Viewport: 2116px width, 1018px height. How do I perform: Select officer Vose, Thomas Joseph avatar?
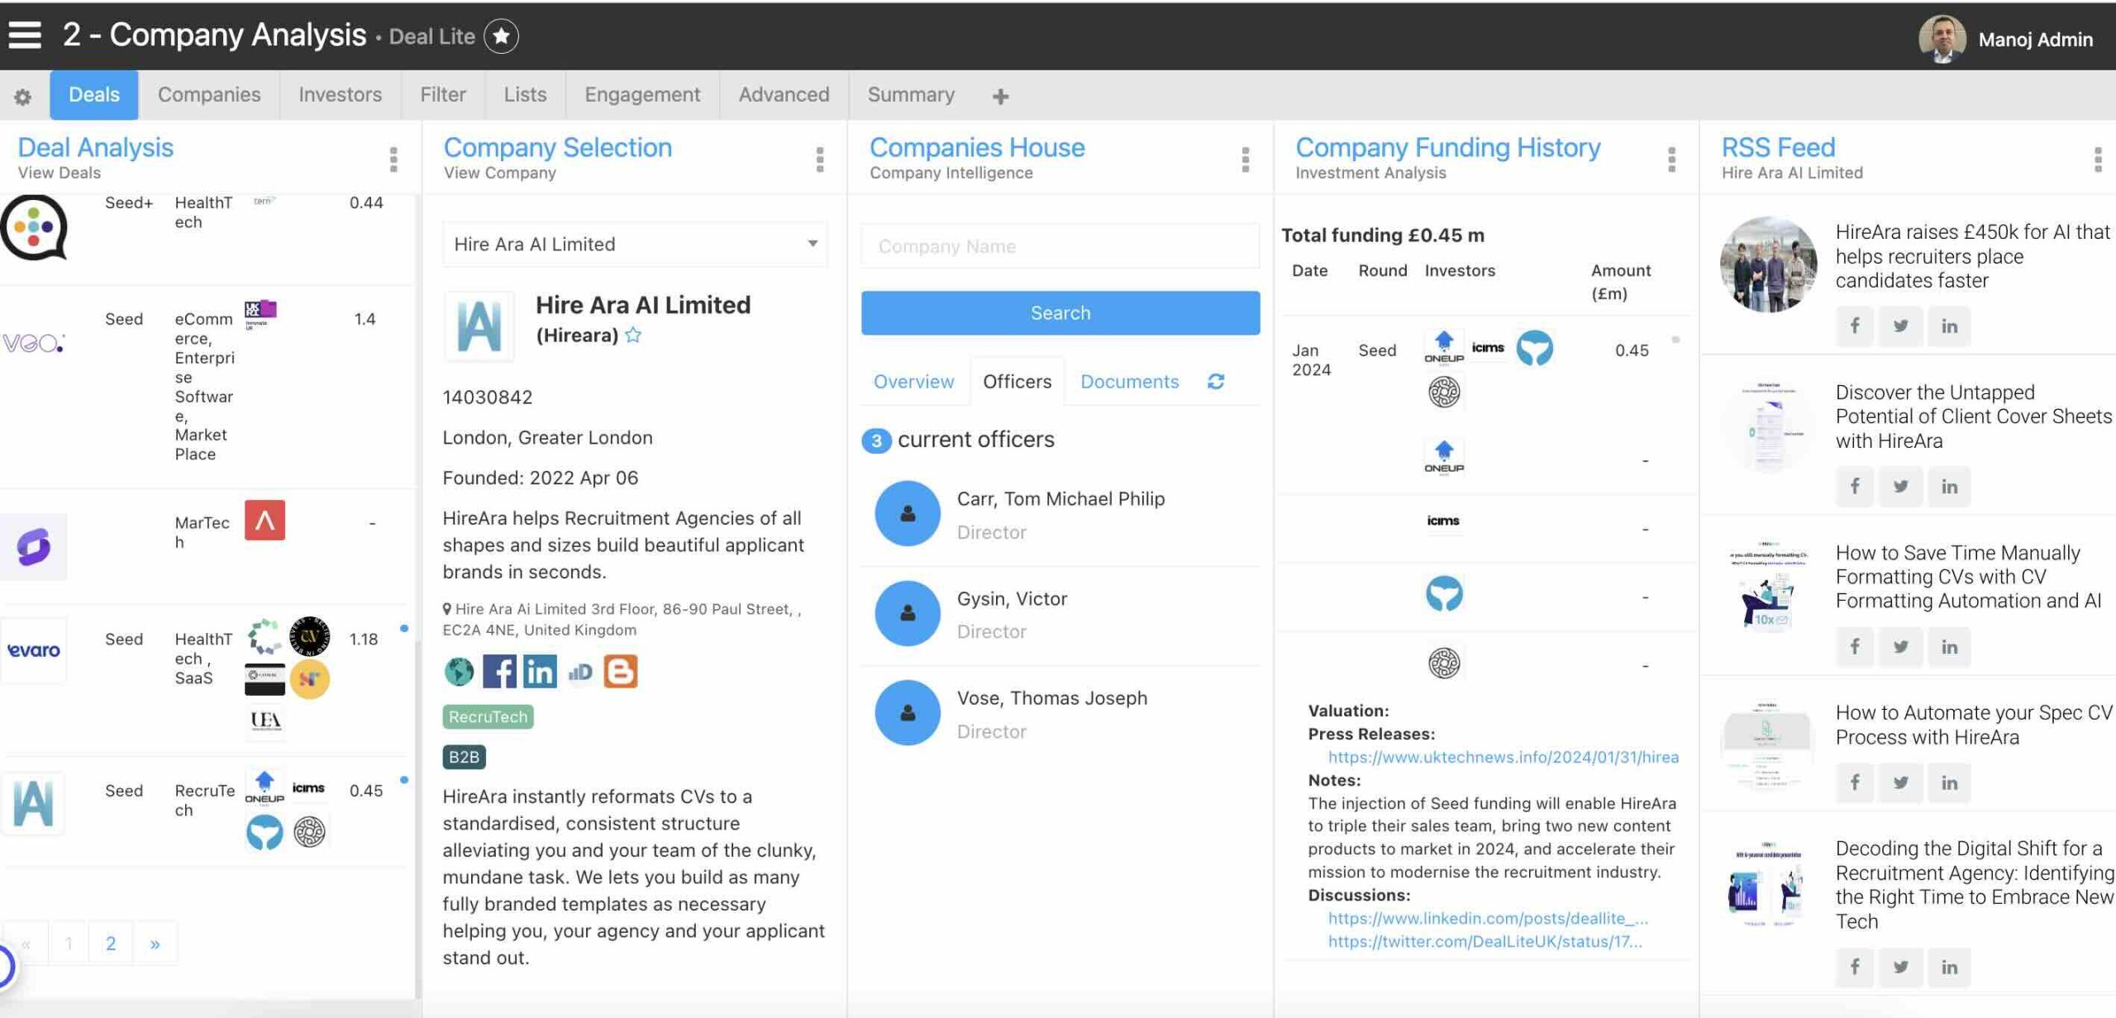coord(908,713)
